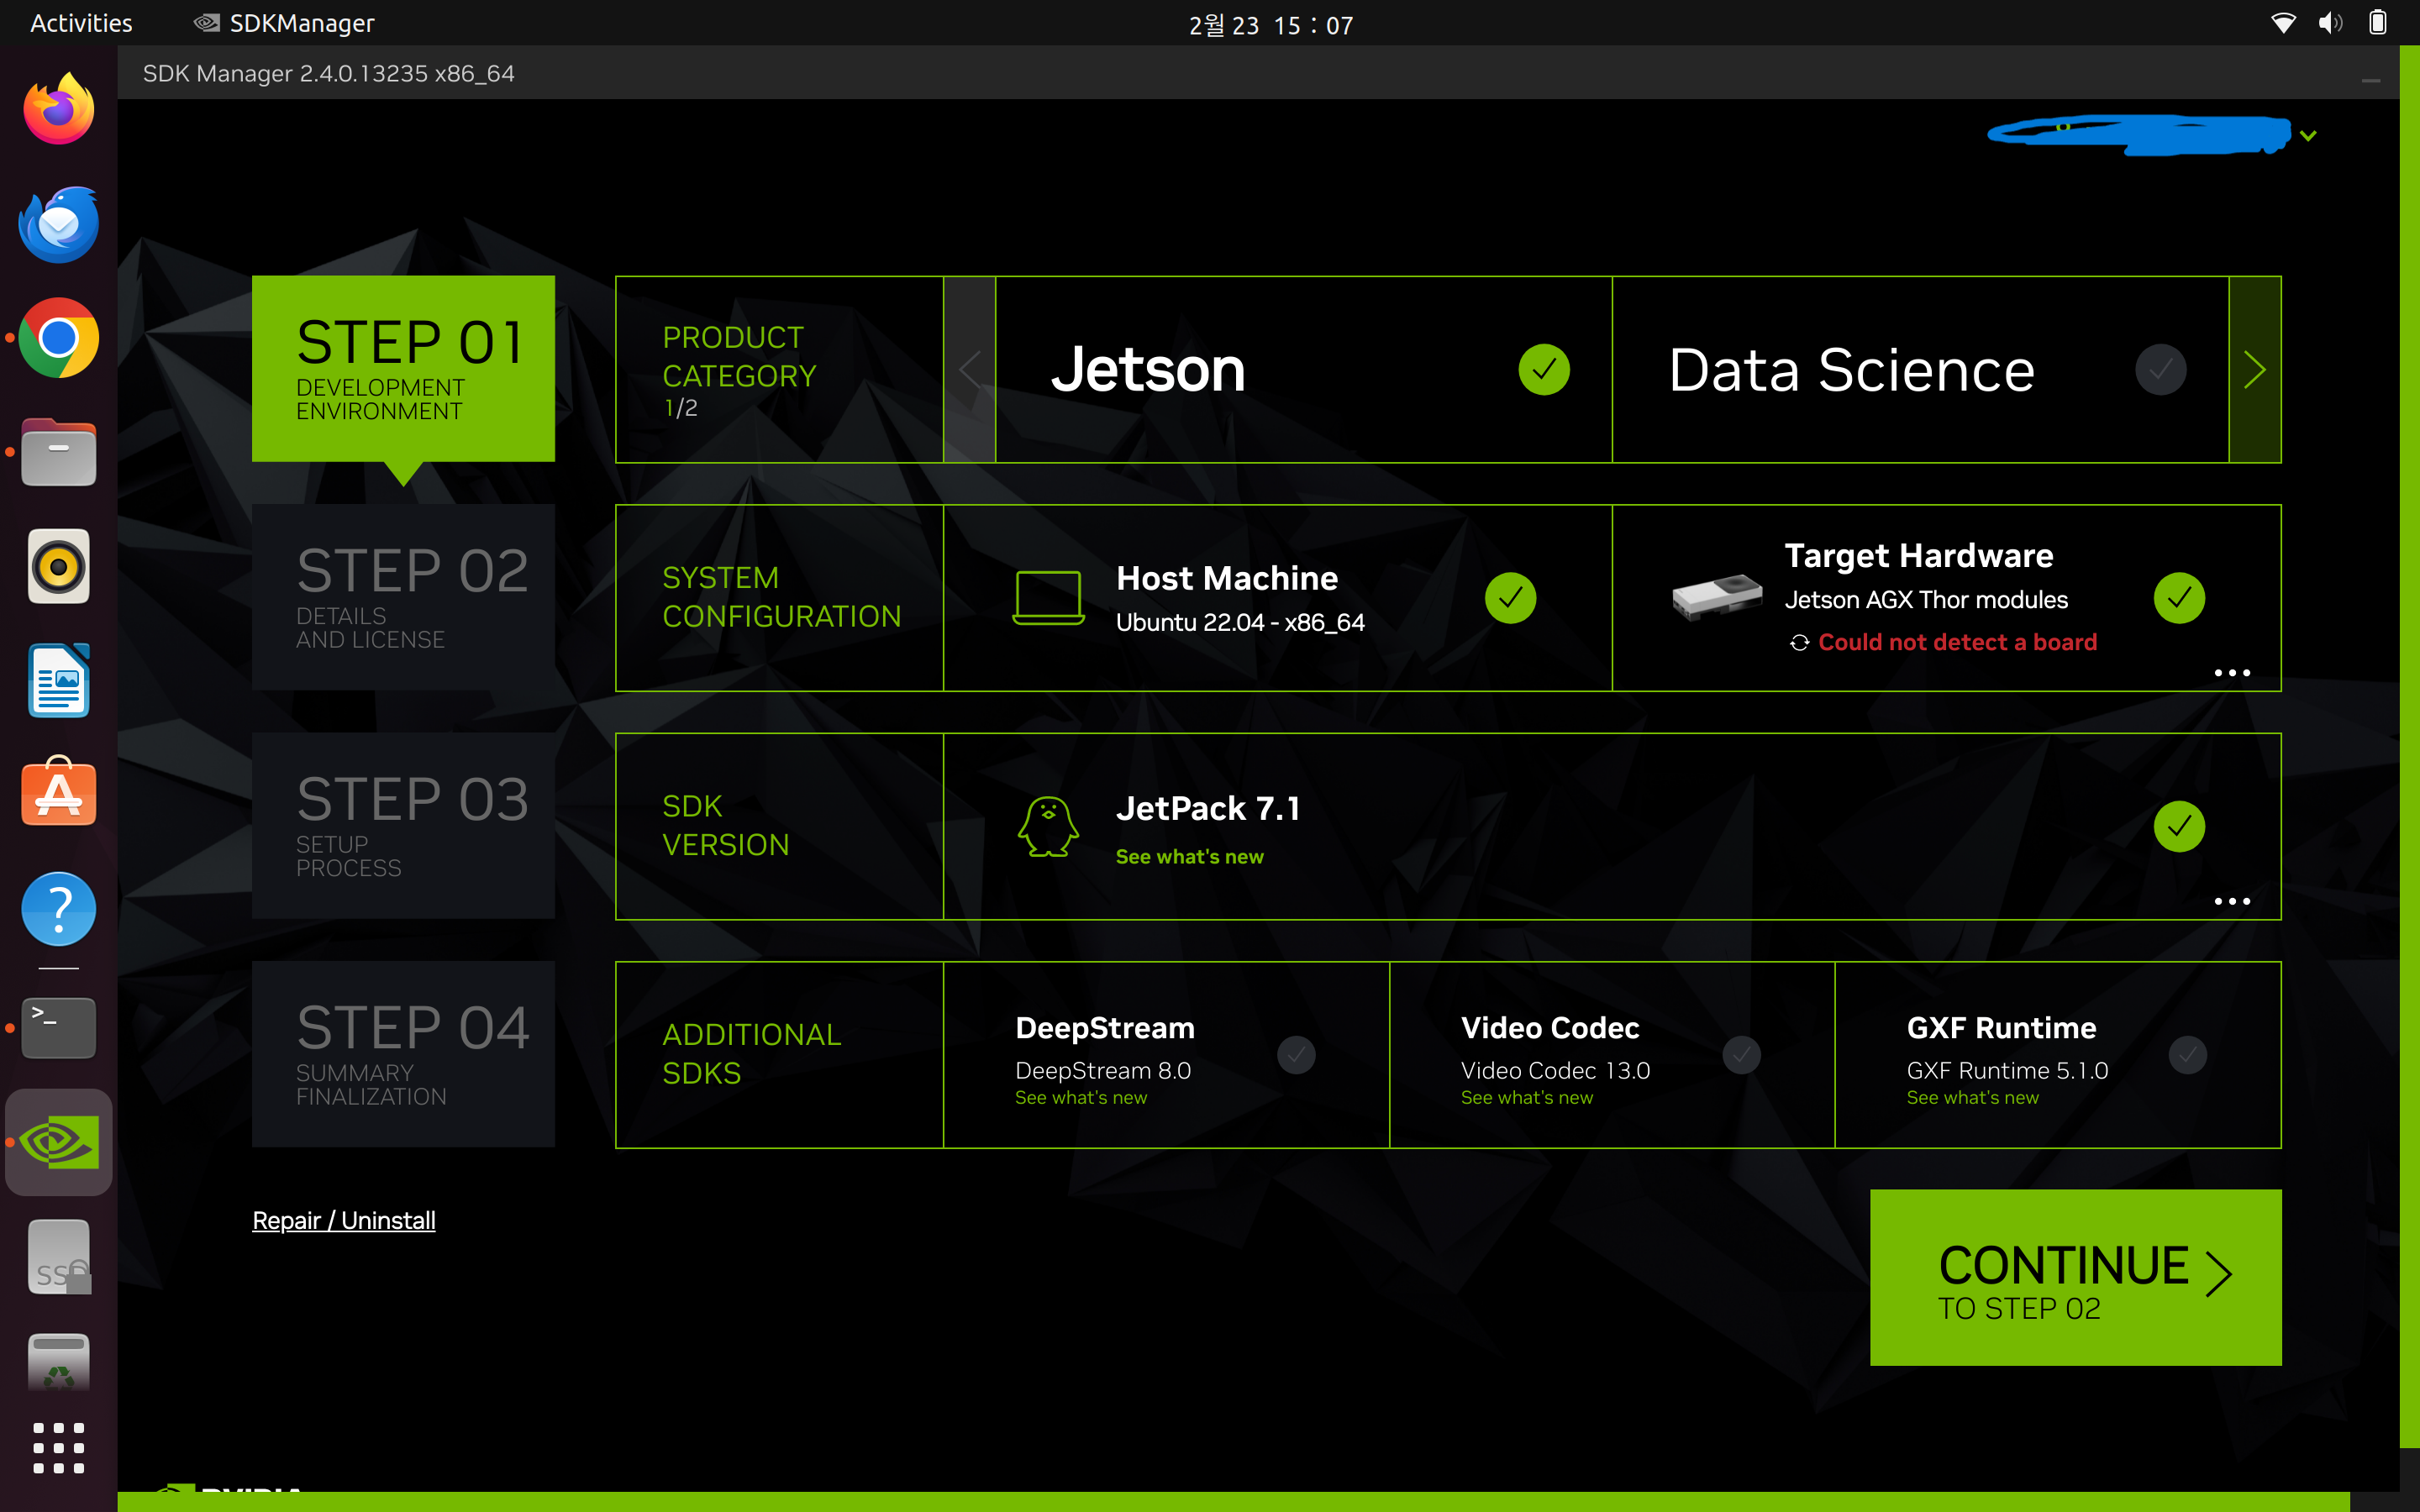Toggle the GXF Runtime 5.1.0 checkbox

coord(2187,1055)
